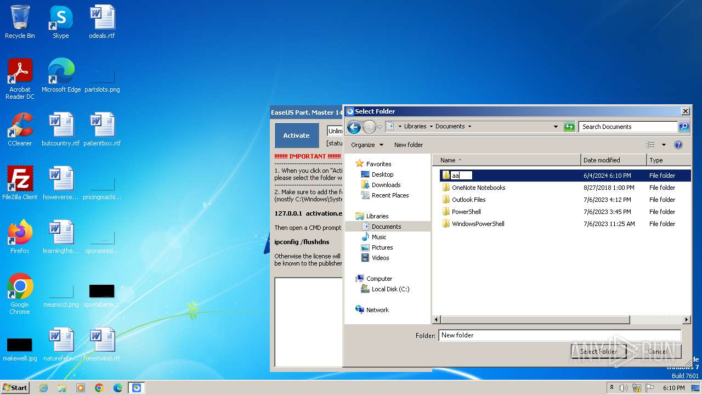Show hidden system tray icons
Viewport: 702px width, 395px height.
612,388
